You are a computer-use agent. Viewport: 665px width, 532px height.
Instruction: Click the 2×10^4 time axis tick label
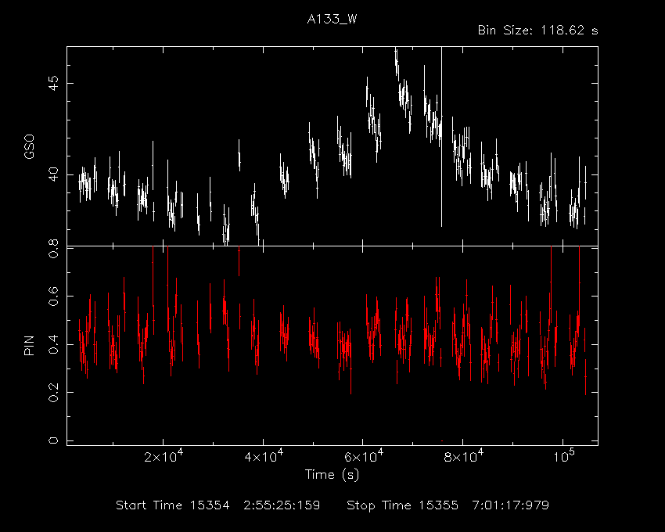coord(164,456)
